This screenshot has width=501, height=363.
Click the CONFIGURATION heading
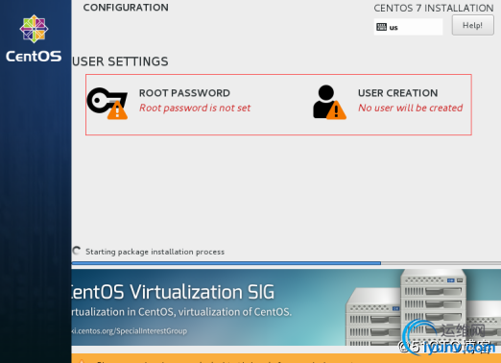(x=126, y=8)
